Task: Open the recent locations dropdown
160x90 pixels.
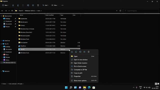Action: (x=9, y=11)
